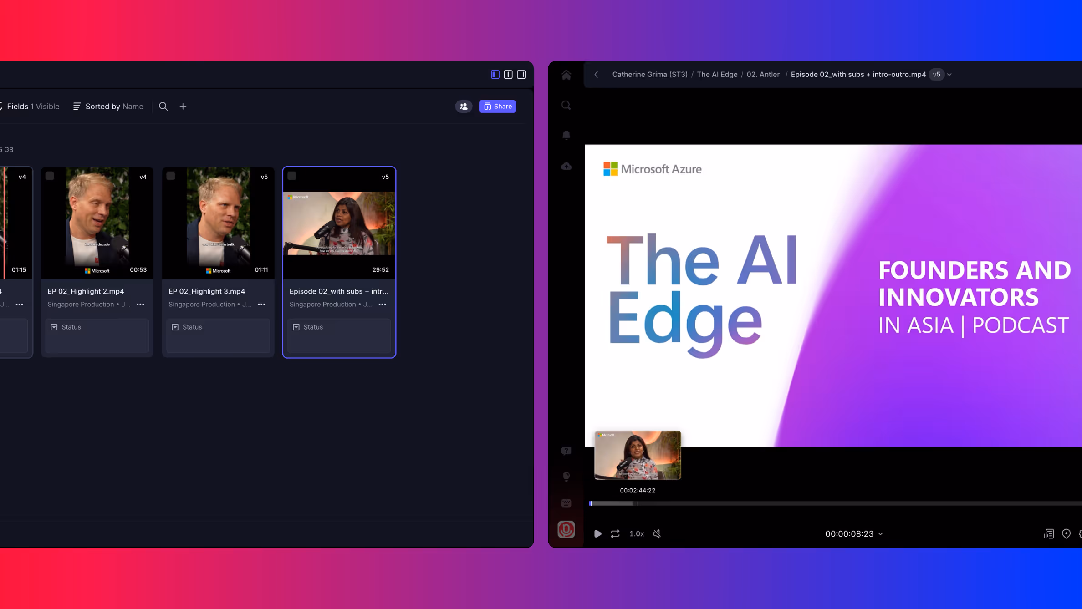Open notifications bell in viewer sidebar
The image size is (1082, 609).
point(566,135)
